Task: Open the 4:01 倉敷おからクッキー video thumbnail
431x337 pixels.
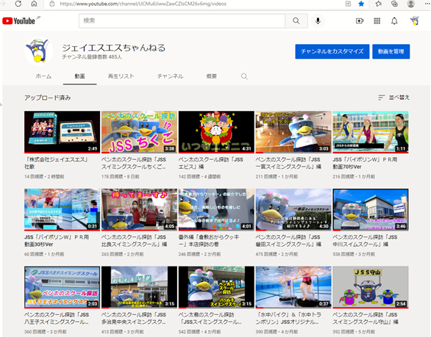Action: pos(216,210)
